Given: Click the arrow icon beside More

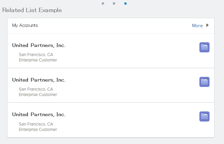Looking at the screenshot, I should pyautogui.click(x=207, y=25).
